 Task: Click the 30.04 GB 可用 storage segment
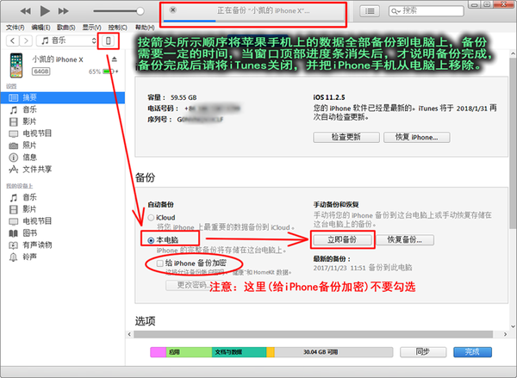(333, 352)
